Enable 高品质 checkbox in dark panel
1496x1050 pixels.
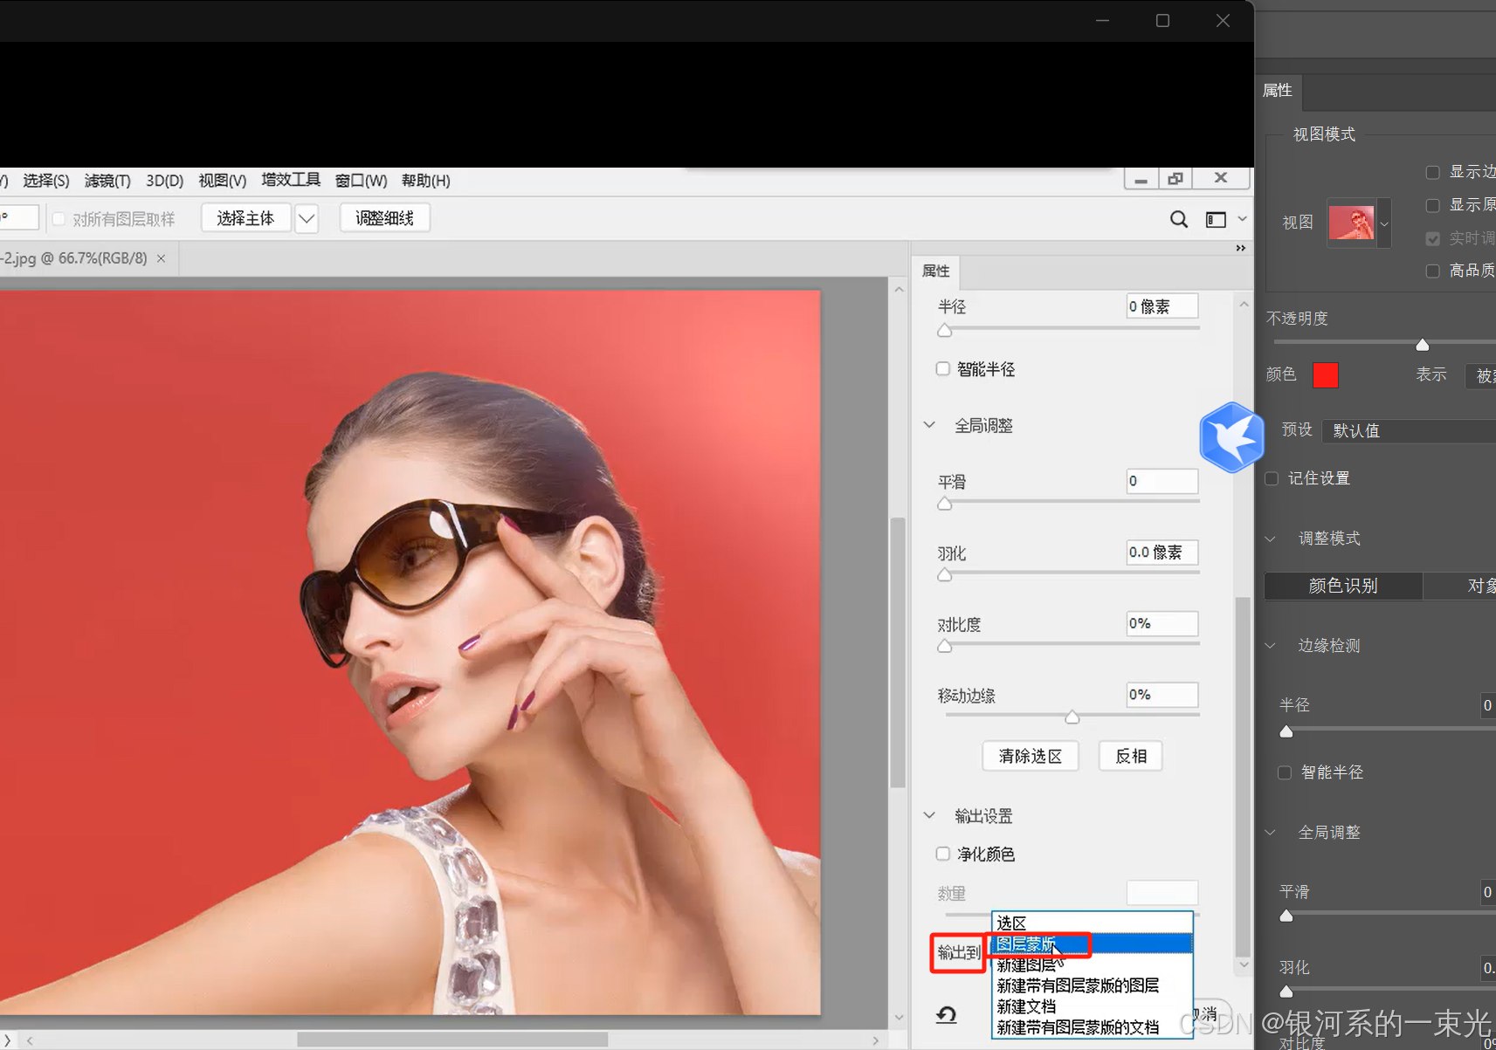coord(1432,271)
